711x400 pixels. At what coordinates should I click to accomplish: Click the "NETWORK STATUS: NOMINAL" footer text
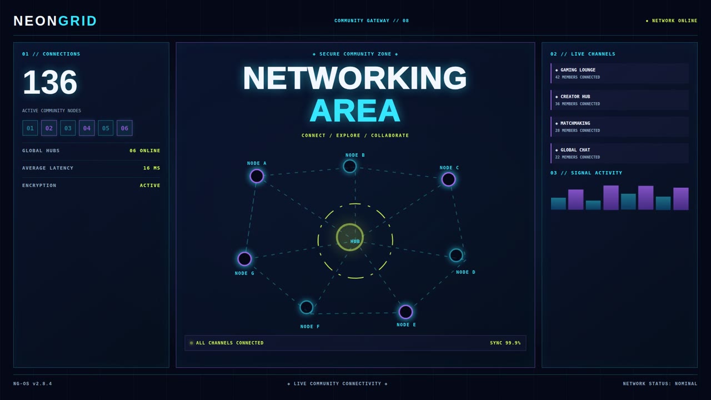pyautogui.click(x=660, y=383)
